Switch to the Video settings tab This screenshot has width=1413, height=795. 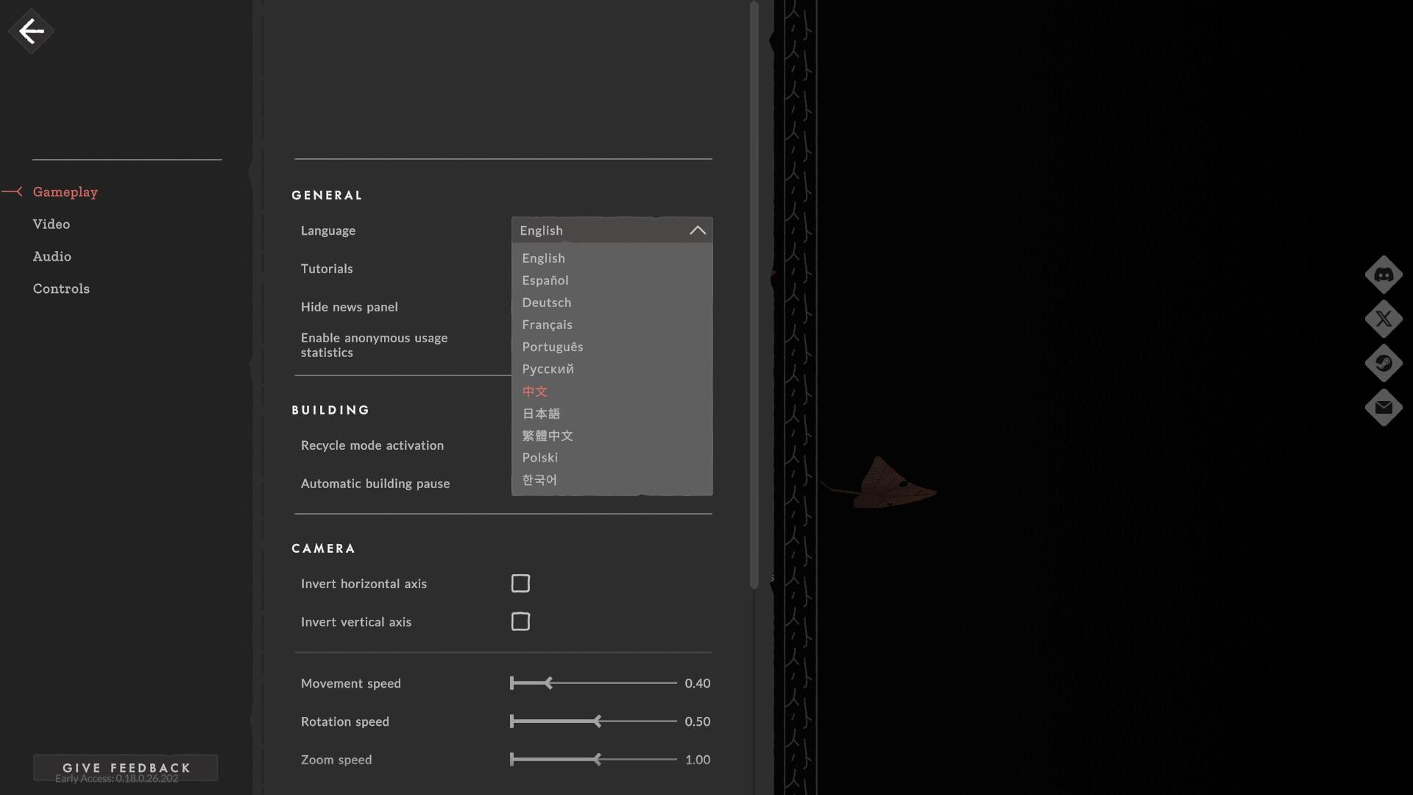click(52, 224)
